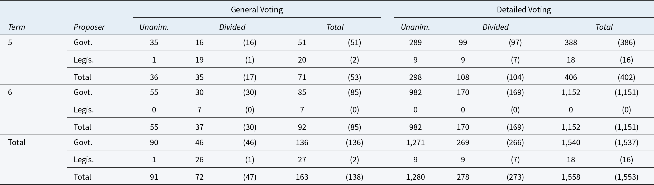Select the cell with value 1,540
654x185 pixels.
(571, 143)
